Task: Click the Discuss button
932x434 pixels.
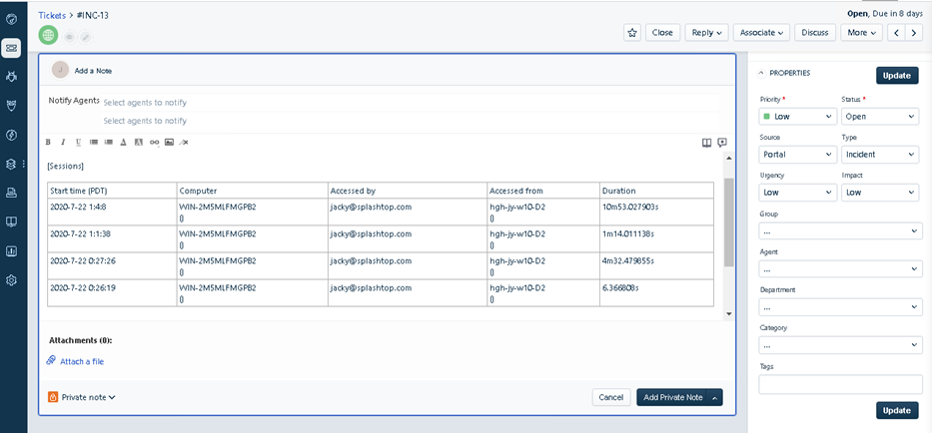Action: [x=815, y=33]
